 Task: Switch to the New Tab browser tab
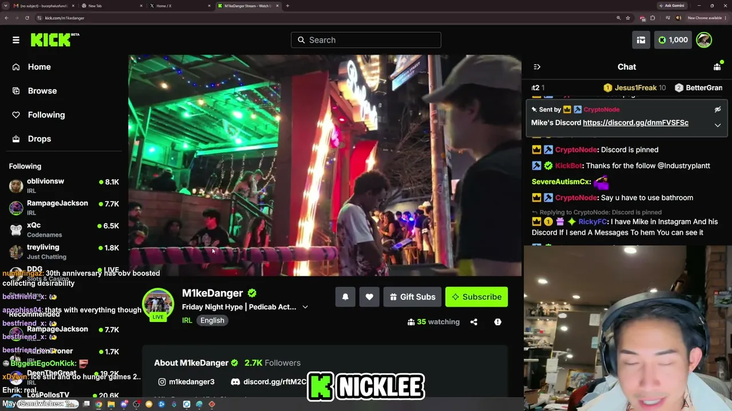pyautogui.click(x=112, y=6)
